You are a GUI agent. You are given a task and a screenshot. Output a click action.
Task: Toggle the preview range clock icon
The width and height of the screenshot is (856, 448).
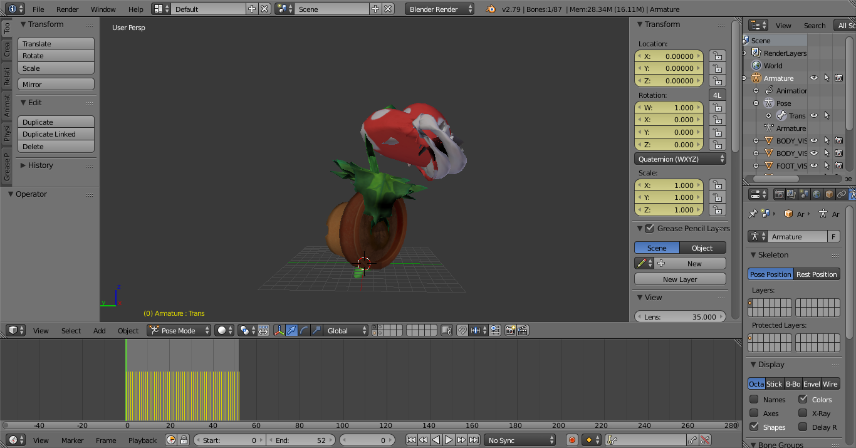(171, 440)
